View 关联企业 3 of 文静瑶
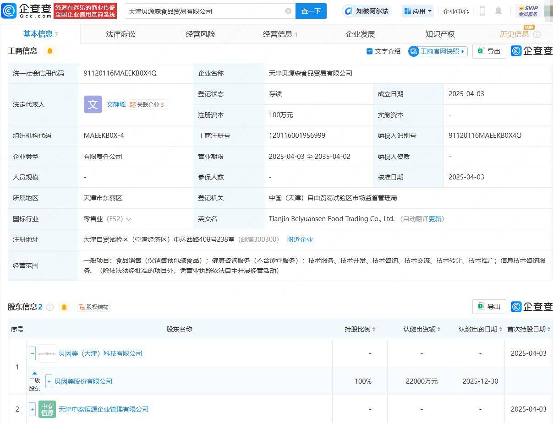Viewport: 553px width, 423px height. pyautogui.click(x=147, y=105)
